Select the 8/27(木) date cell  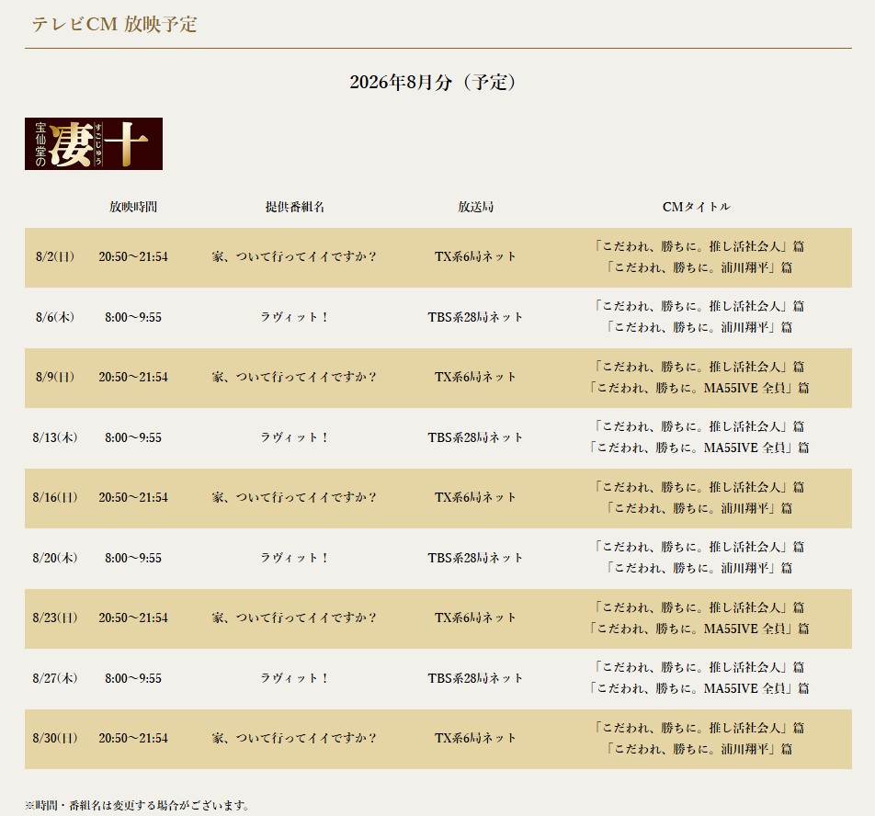55,678
